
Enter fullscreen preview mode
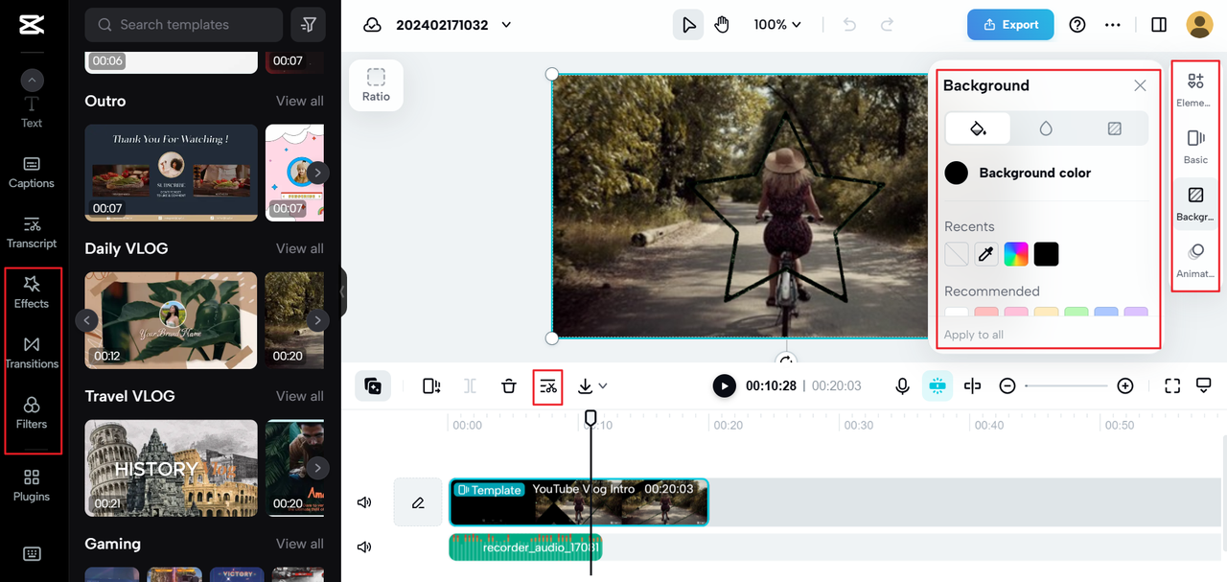click(1172, 385)
